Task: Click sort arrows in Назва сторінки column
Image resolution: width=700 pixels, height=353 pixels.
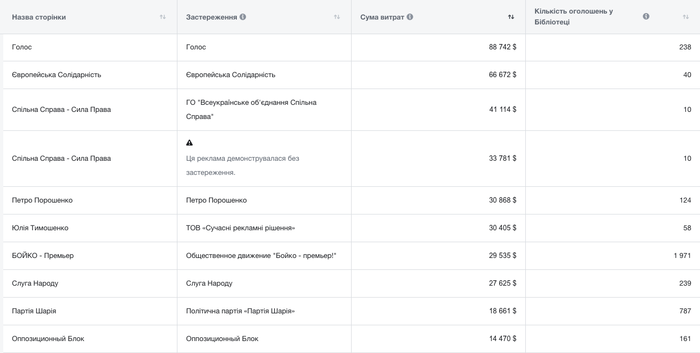Action: click(162, 17)
